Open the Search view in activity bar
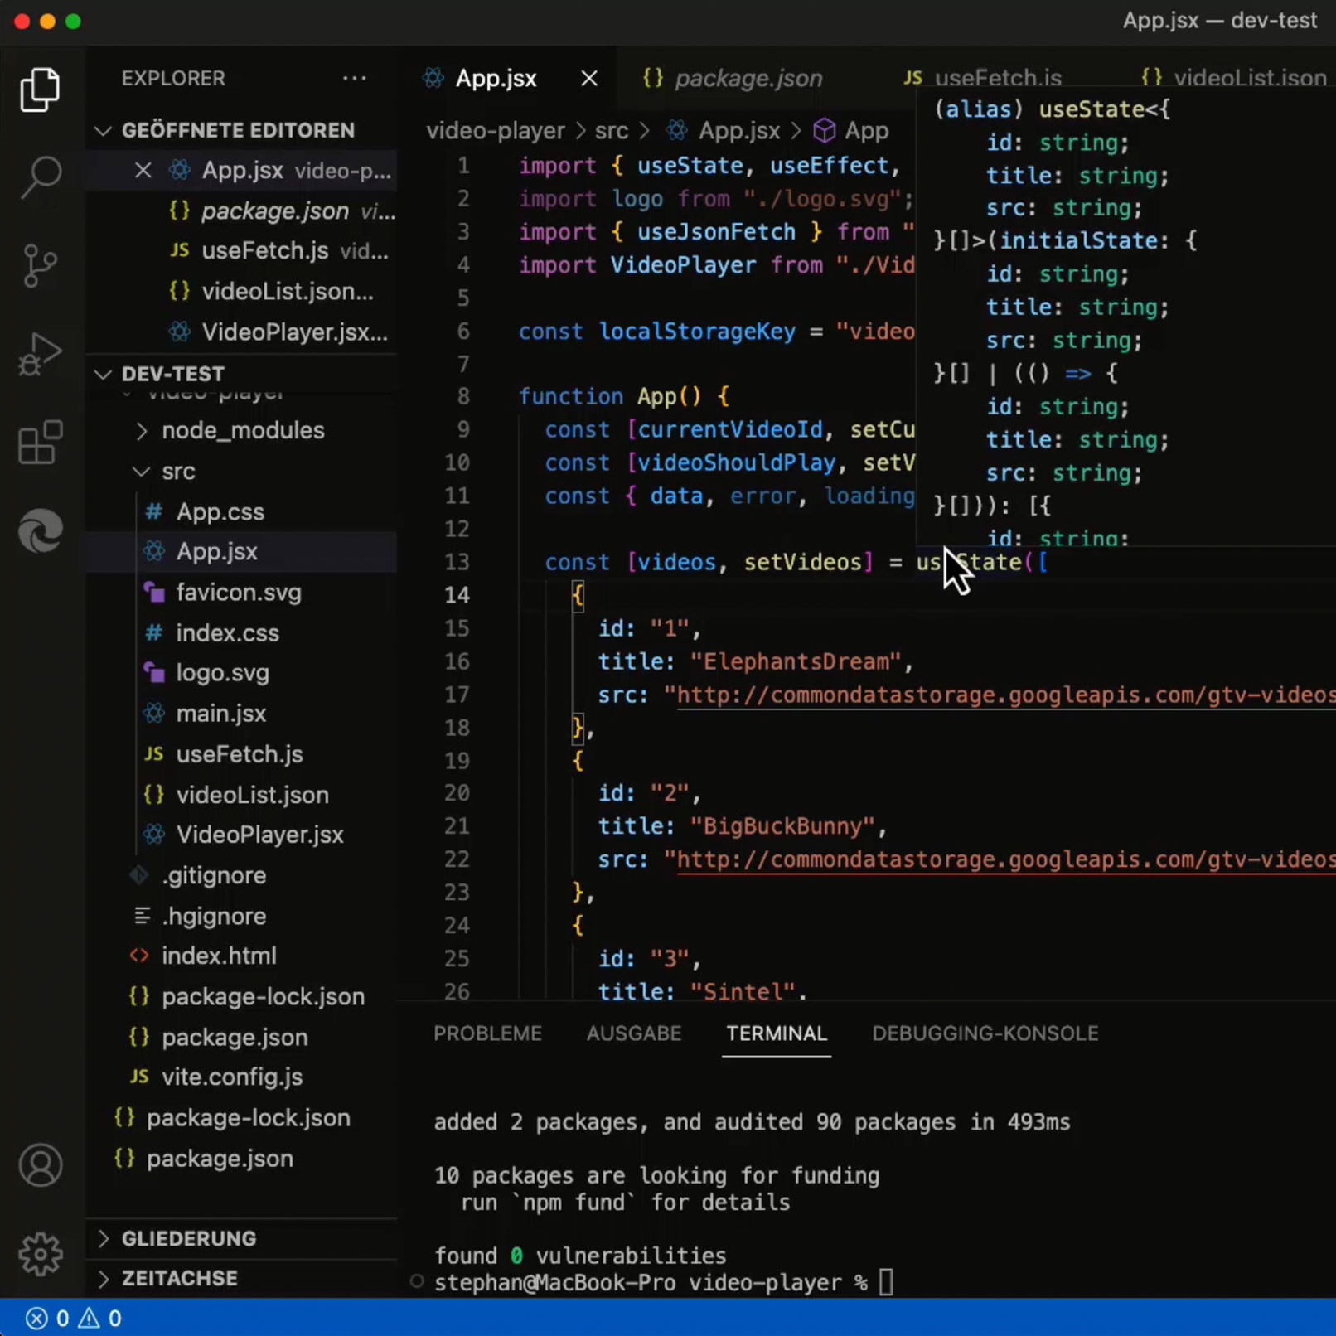Viewport: 1336px width, 1336px height. point(40,177)
